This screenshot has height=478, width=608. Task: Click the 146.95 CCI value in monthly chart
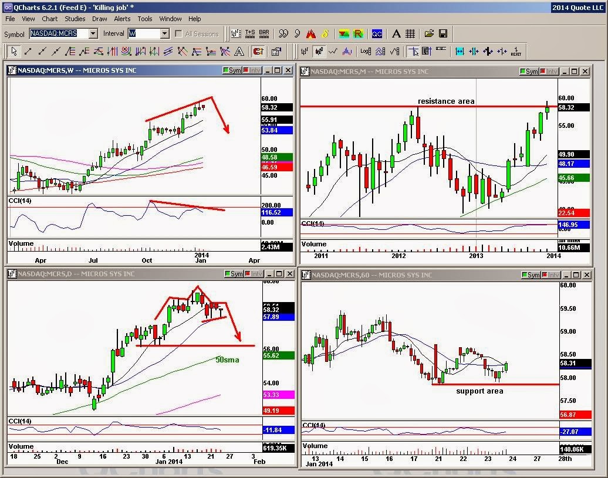(573, 224)
